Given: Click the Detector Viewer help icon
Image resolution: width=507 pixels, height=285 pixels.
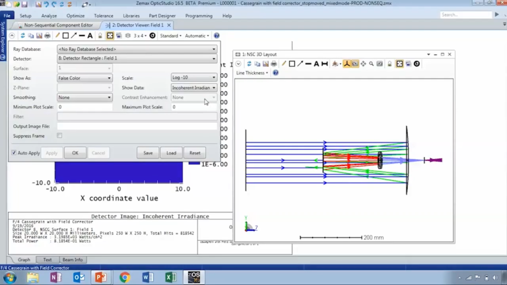Looking at the screenshot, I should pyautogui.click(x=217, y=36).
